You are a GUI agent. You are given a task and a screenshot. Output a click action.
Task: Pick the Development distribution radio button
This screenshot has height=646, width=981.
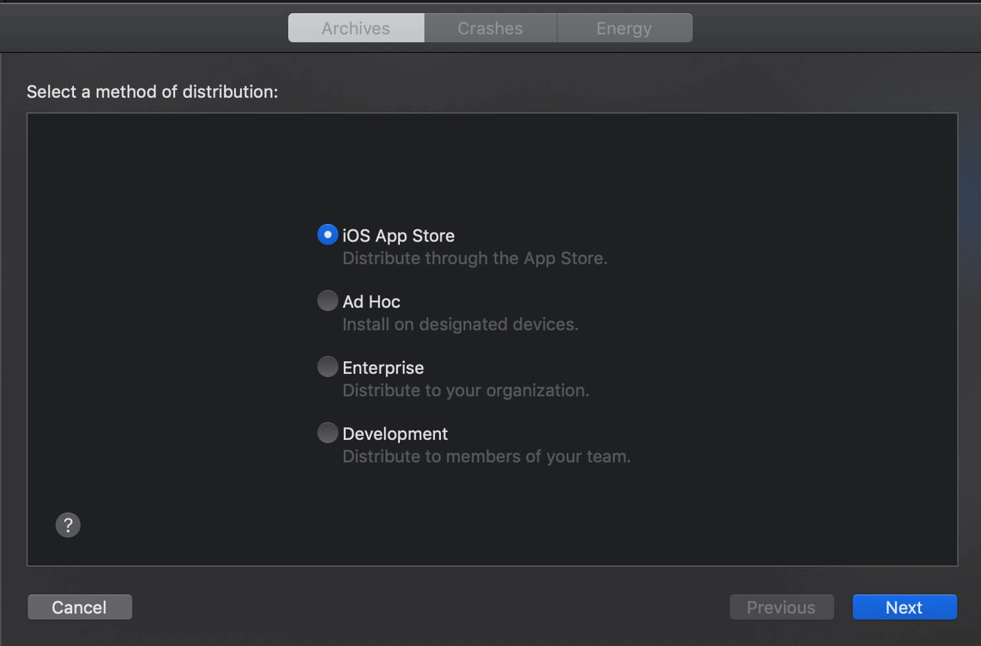coord(327,433)
